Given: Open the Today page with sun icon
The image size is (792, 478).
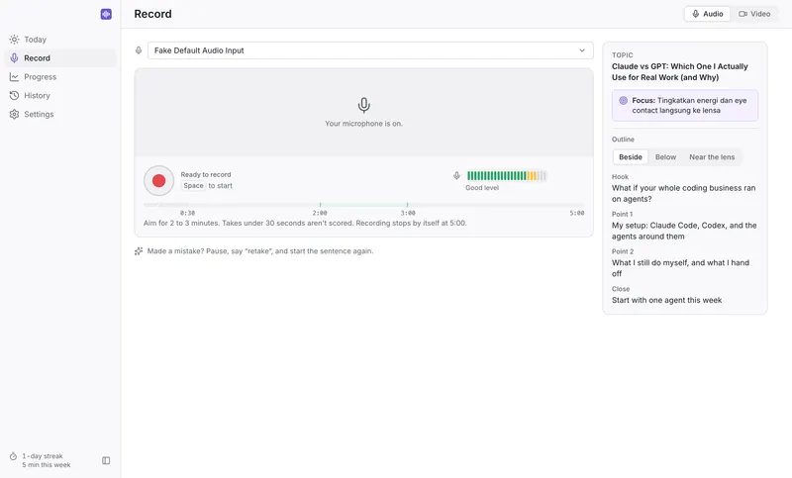Looking at the screenshot, I should pyautogui.click(x=14, y=40).
